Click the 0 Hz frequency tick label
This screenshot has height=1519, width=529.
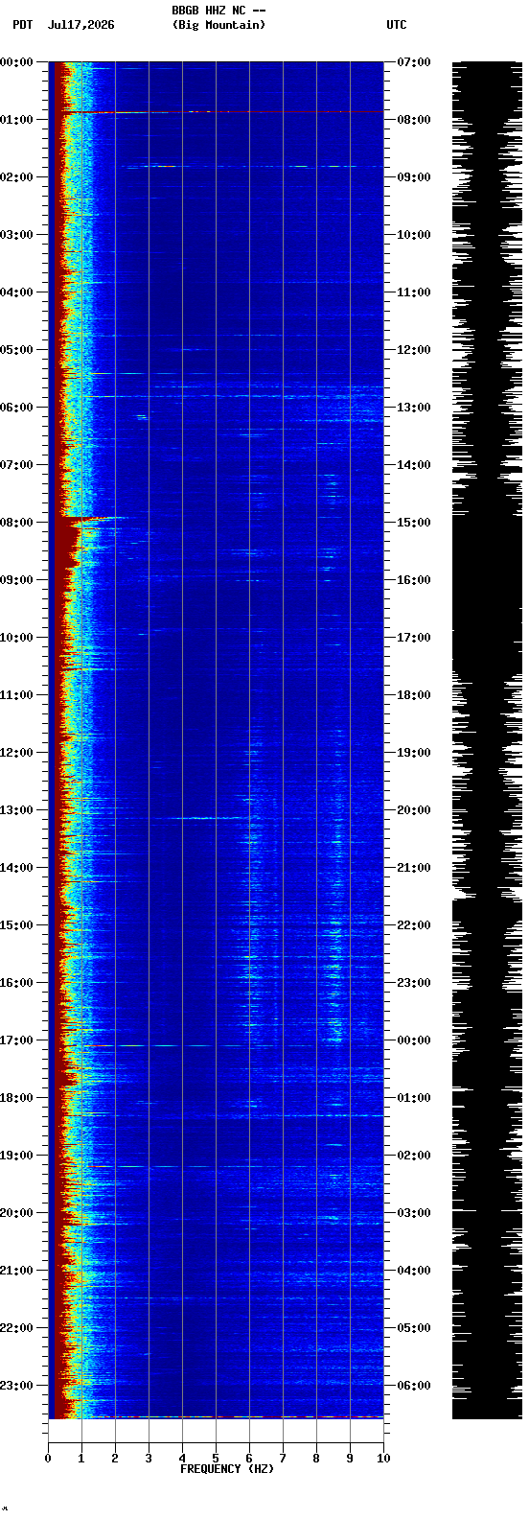[48, 1459]
